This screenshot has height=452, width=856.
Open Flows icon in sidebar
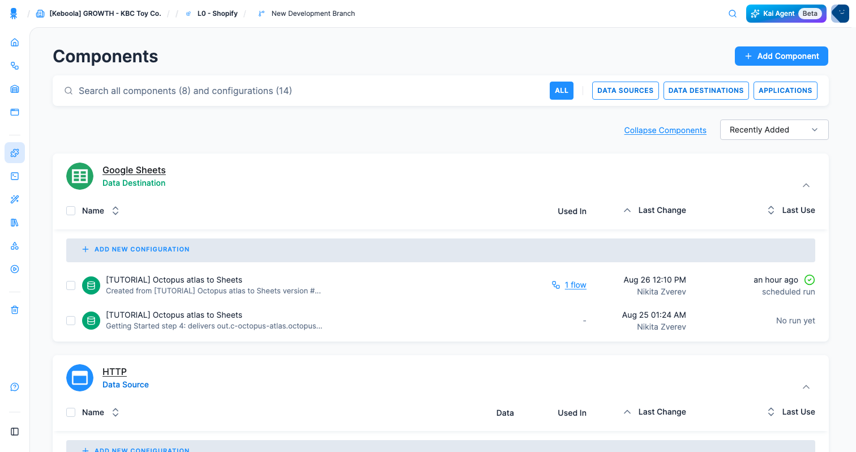(15, 66)
